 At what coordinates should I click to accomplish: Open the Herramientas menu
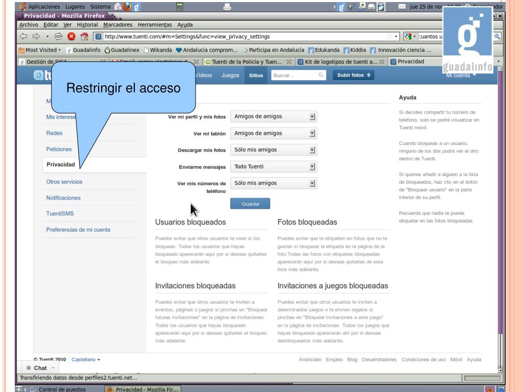[x=155, y=24]
